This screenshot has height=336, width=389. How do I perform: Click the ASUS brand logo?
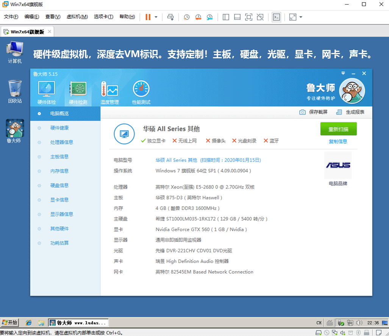point(338,165)
